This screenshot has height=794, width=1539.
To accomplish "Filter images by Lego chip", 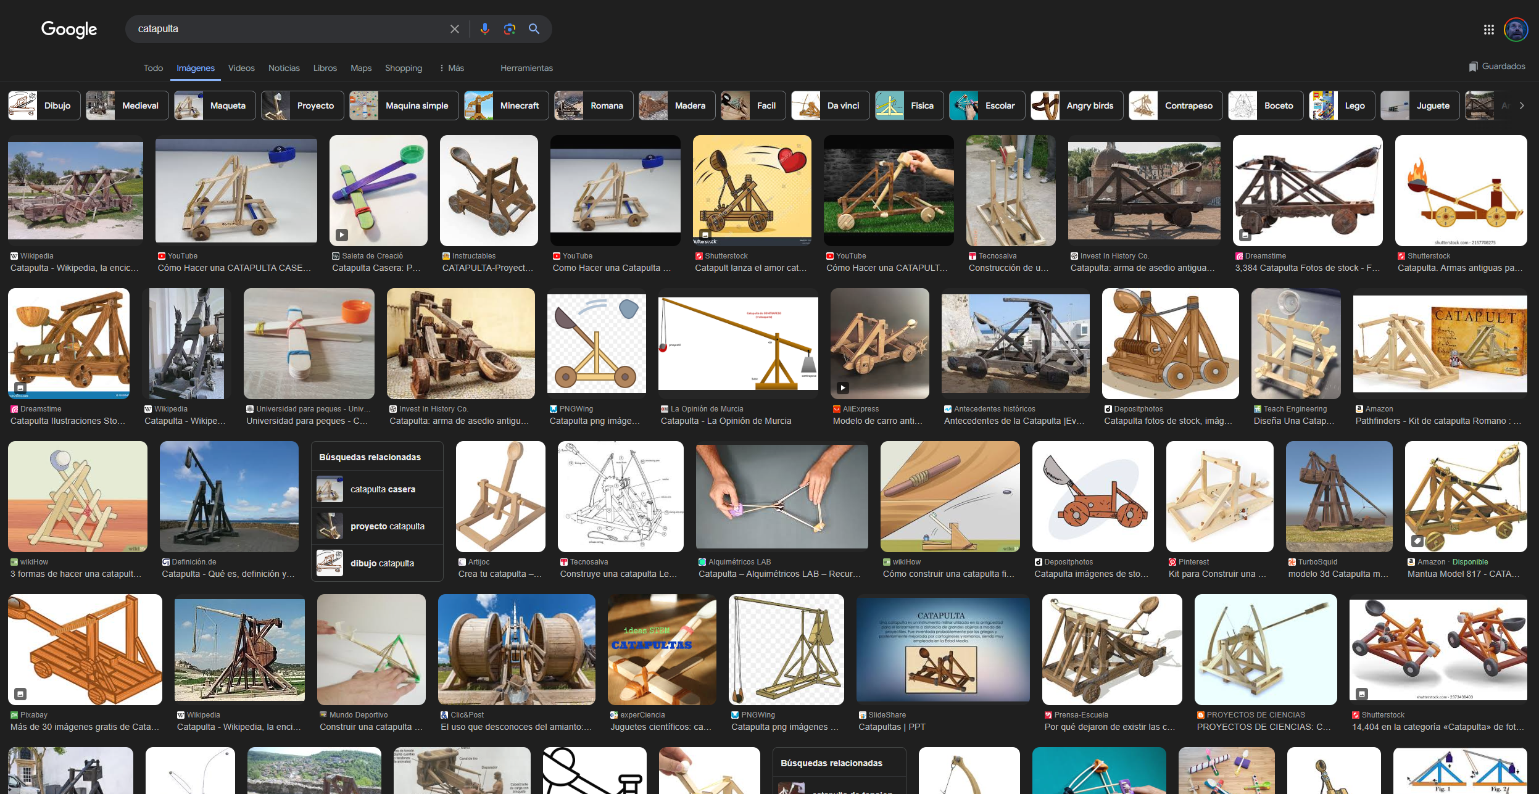I will pos(1342,105).
